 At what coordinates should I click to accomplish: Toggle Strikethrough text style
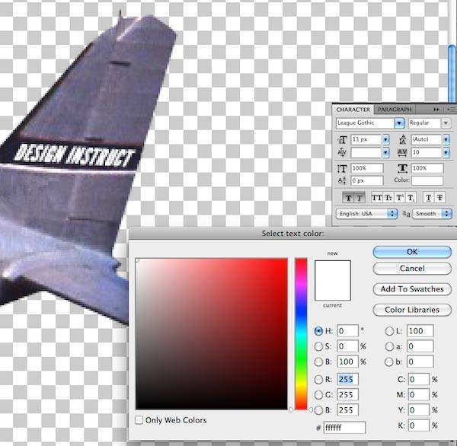440,198
